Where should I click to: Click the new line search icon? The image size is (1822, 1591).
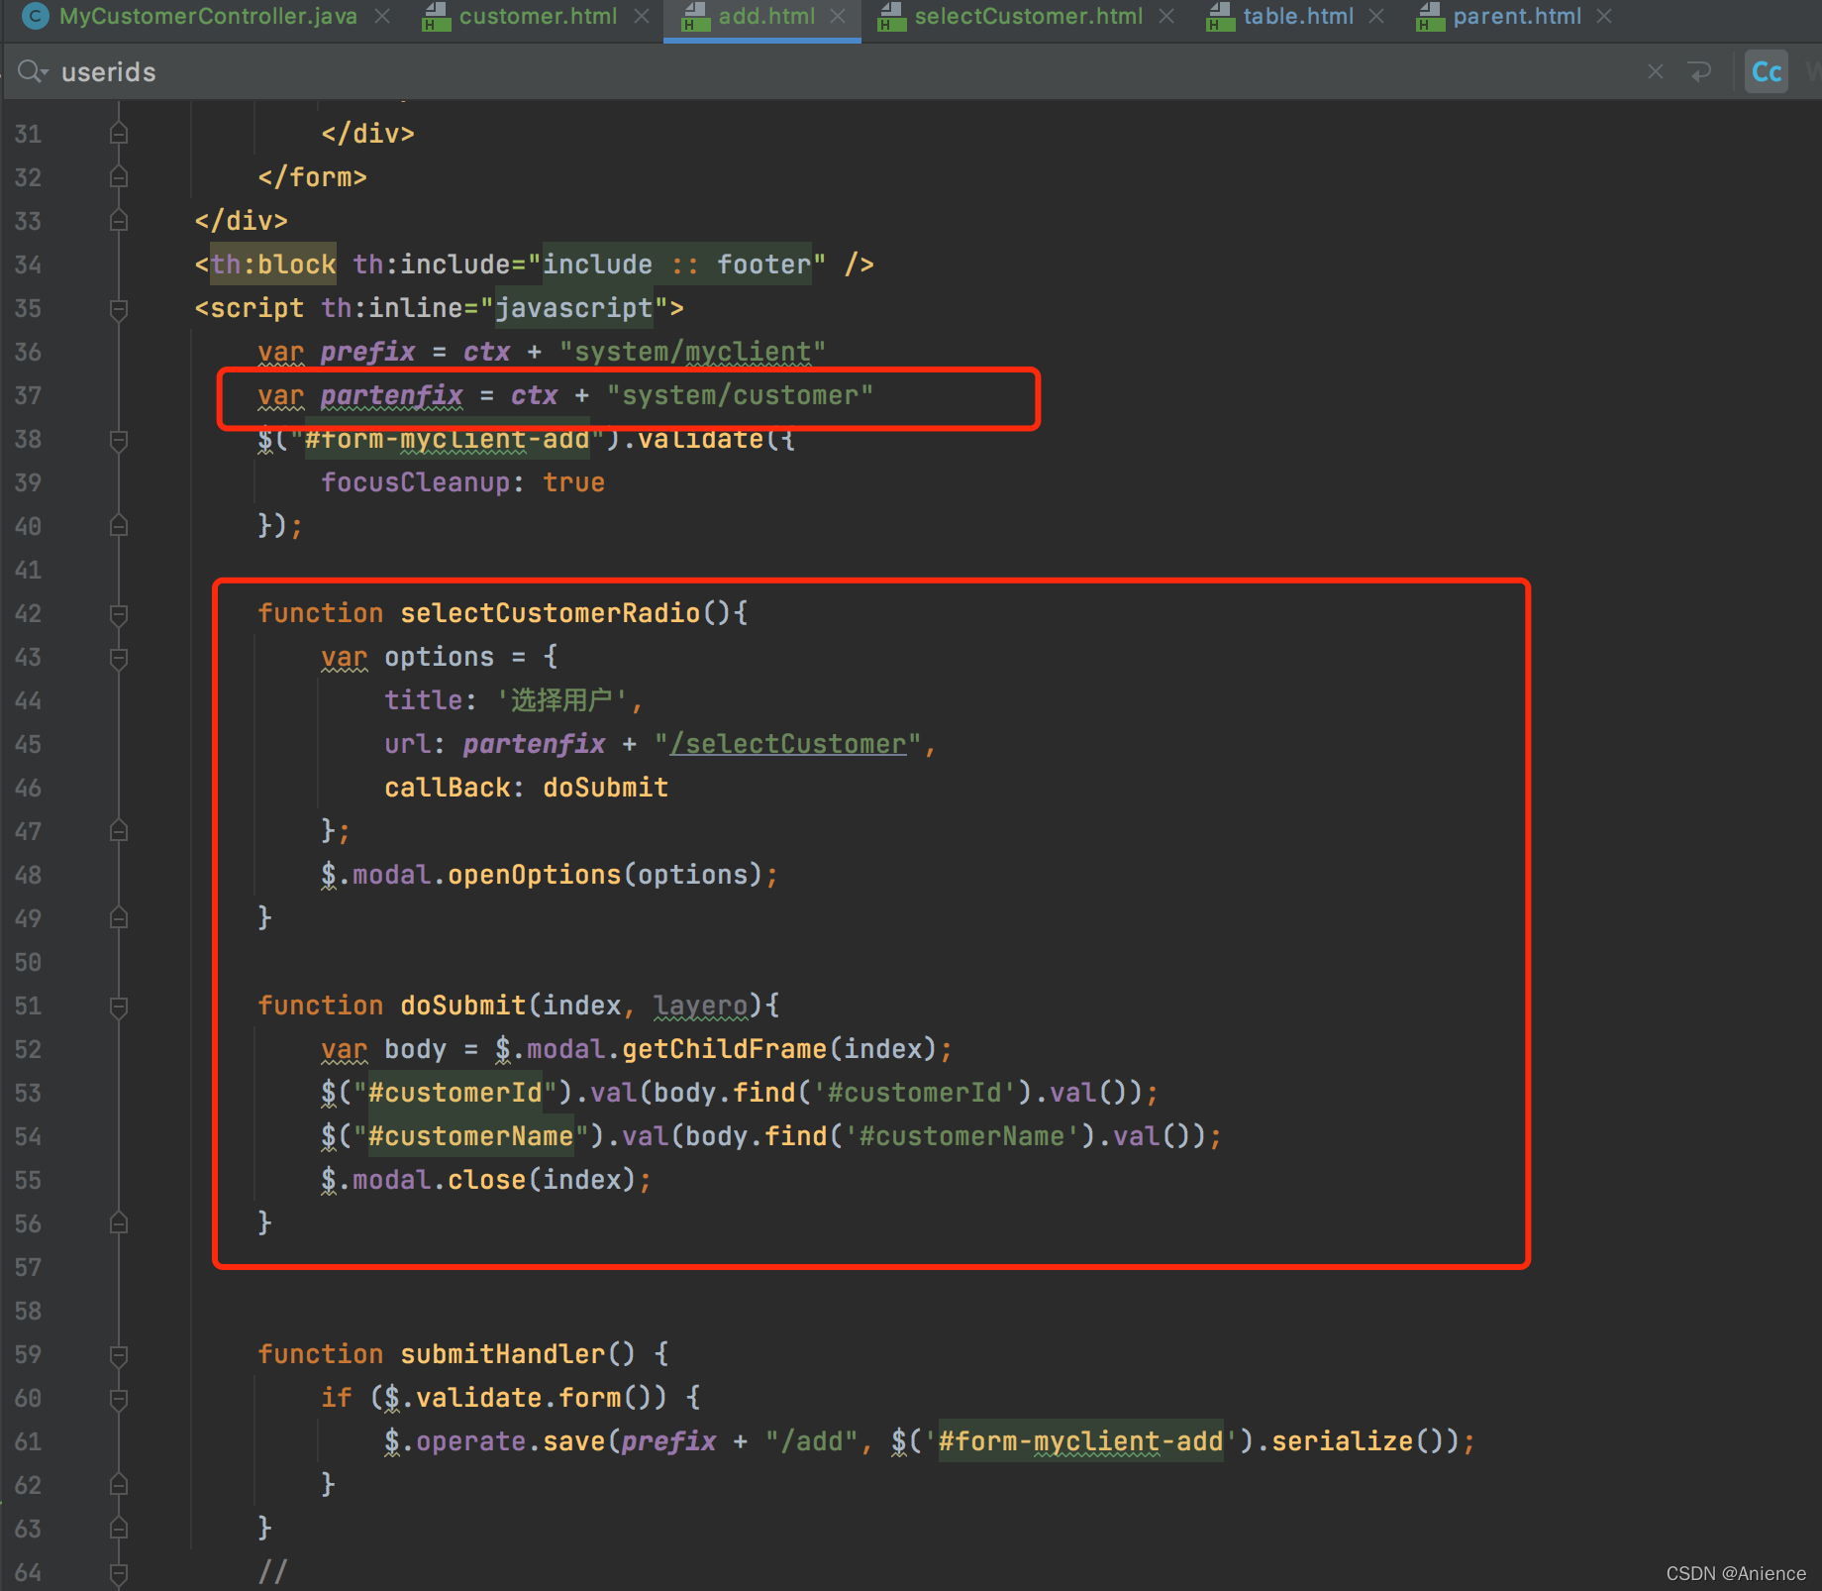[1700, 71]
